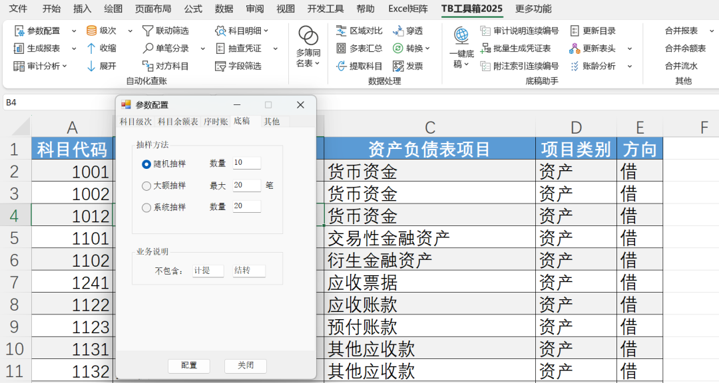Click the 参数配置 ribbon icon
The height and width of the screenshot is (383, 719).
[19, 31]
